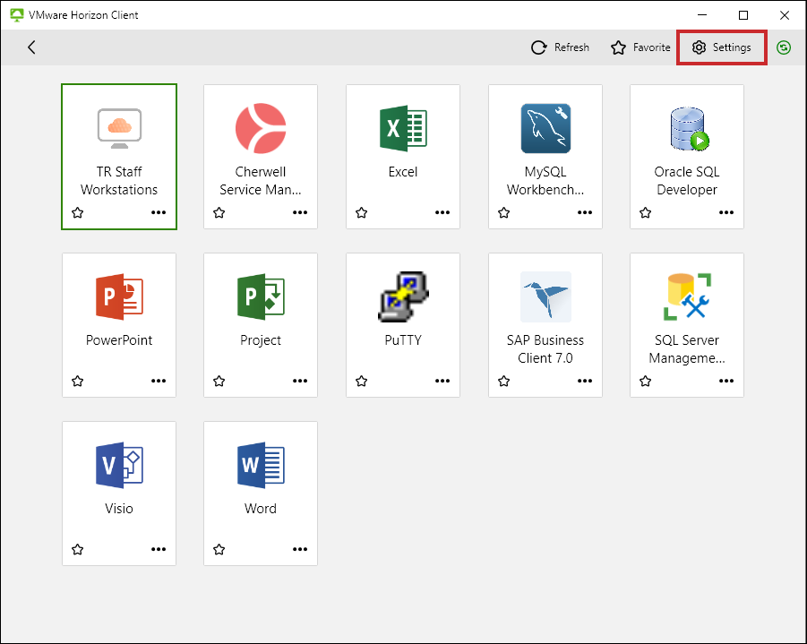Viewport: 807px width, 644px height.
Task: Open the TR Staff Workstations desktop icon
Action: pyautogui.click(x=119, y=128)
